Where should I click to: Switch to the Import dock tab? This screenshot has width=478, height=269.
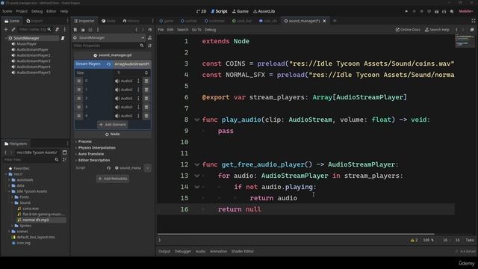34,21
